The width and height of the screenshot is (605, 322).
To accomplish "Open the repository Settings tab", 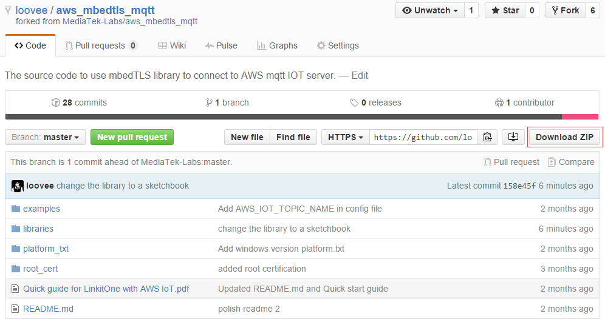I will (x=338, y=45).
